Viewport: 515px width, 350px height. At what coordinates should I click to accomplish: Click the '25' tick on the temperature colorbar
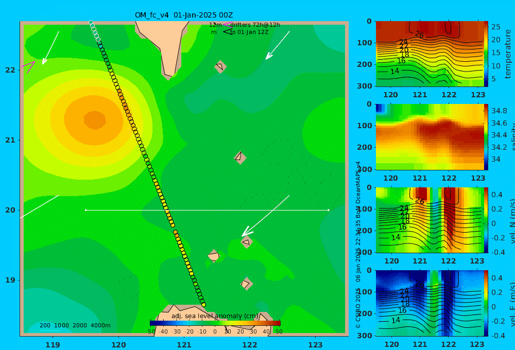pos(496,27)
